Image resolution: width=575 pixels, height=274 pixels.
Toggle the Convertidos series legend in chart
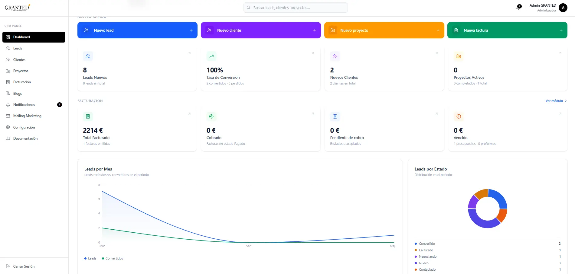113,258
